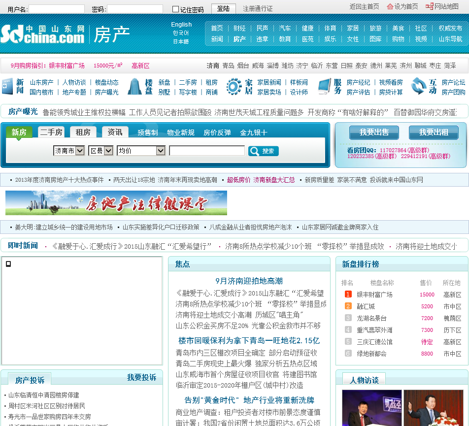Image resolution: width=469 pixels, height=426 pixels.
Task: Select the 租房 search tab
Action: click(83, 132)
